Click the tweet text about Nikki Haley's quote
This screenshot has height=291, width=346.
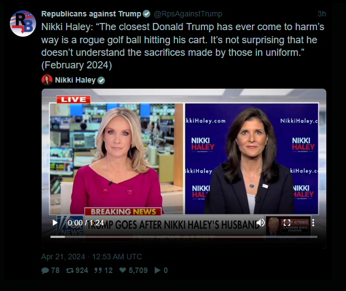click(x=183, y=46)
